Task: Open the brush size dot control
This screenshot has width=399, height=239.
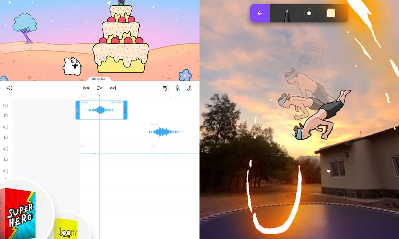Action: click(x=309, y=13)
